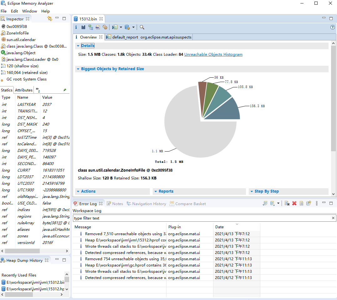Click the type filter text field
The width and height of the screenshot is (337, 300).
pyautogui.click(x=202, y=218)
